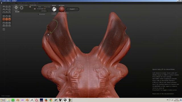The height and width of the screenshot is (102, 182).
Task: Select the Reduce Brush tool
Action: 4,16
